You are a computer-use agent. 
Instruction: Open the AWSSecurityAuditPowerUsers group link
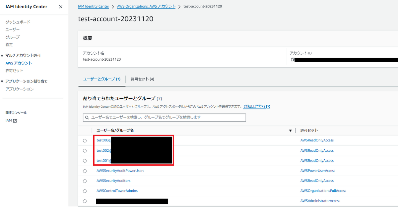click(x=120, y=171)
